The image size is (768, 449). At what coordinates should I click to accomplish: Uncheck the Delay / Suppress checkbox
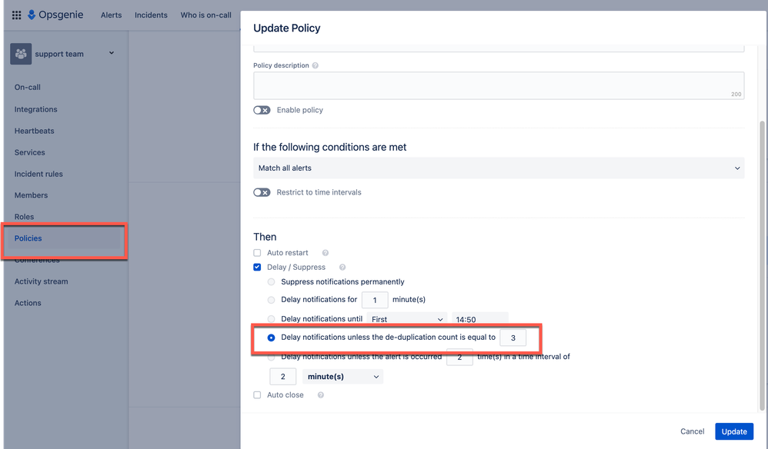click(257, 267)
